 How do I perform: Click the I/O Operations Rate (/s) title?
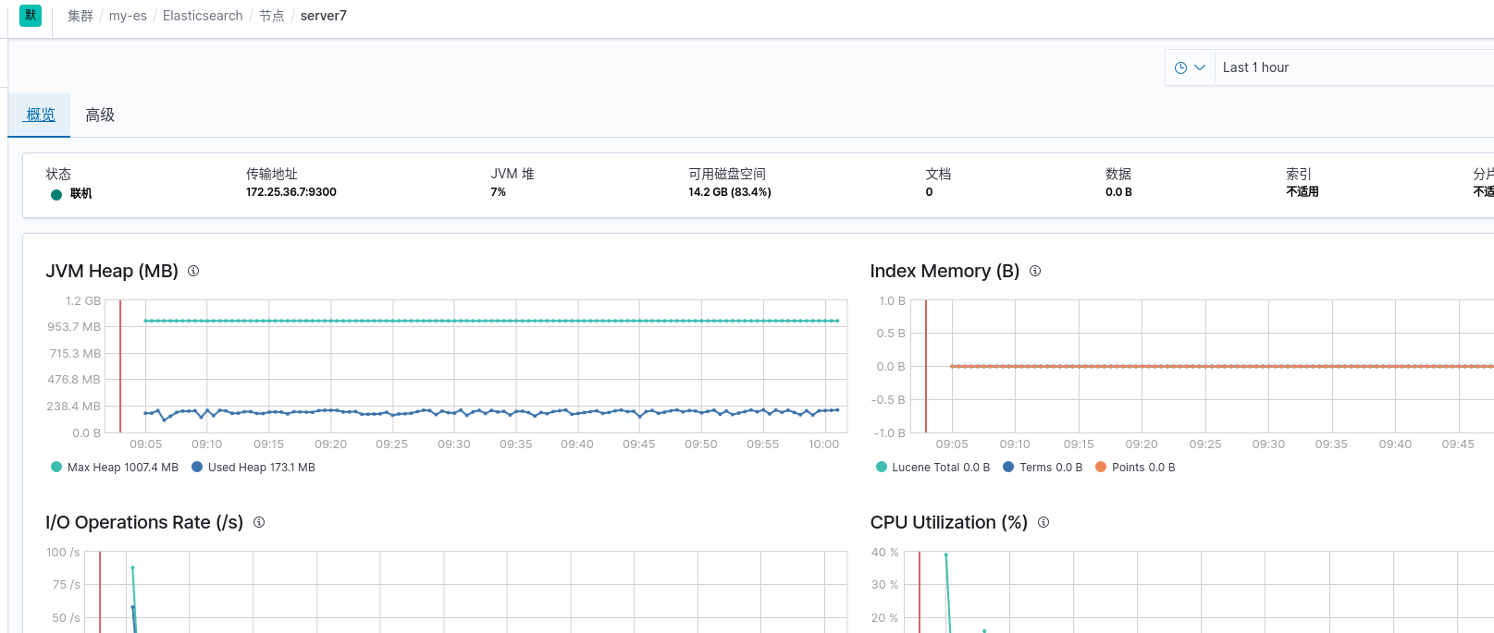point(144,522)
